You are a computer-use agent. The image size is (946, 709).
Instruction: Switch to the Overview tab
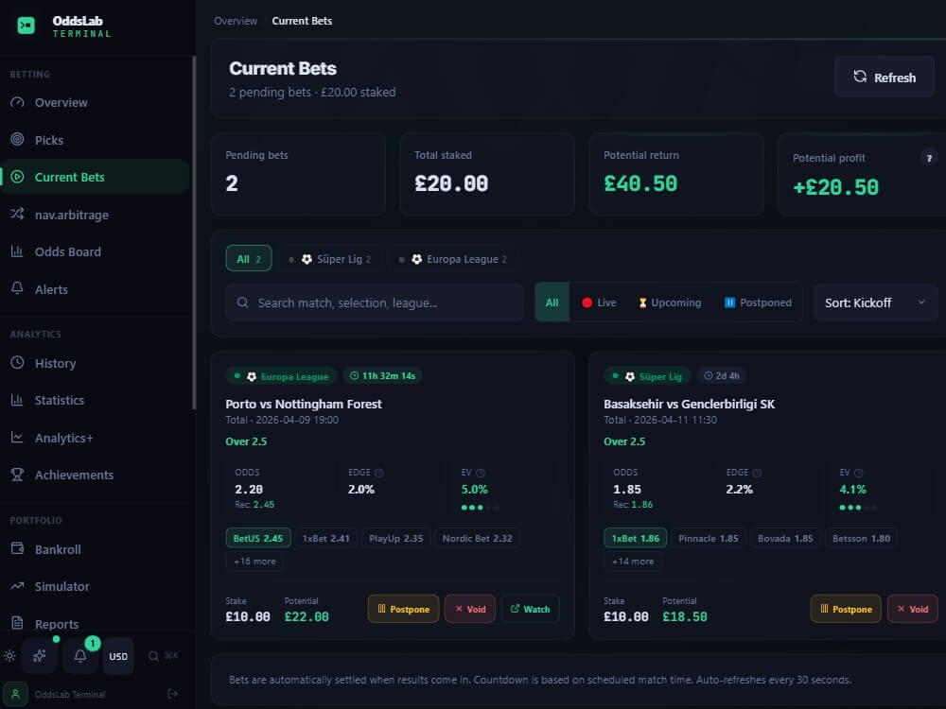[x=236, y=20]
